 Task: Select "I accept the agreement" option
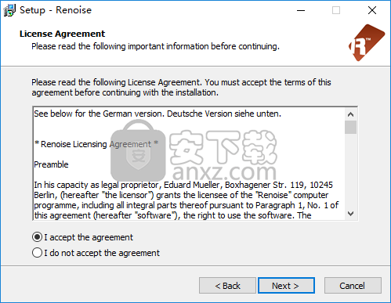pos(82,237)
